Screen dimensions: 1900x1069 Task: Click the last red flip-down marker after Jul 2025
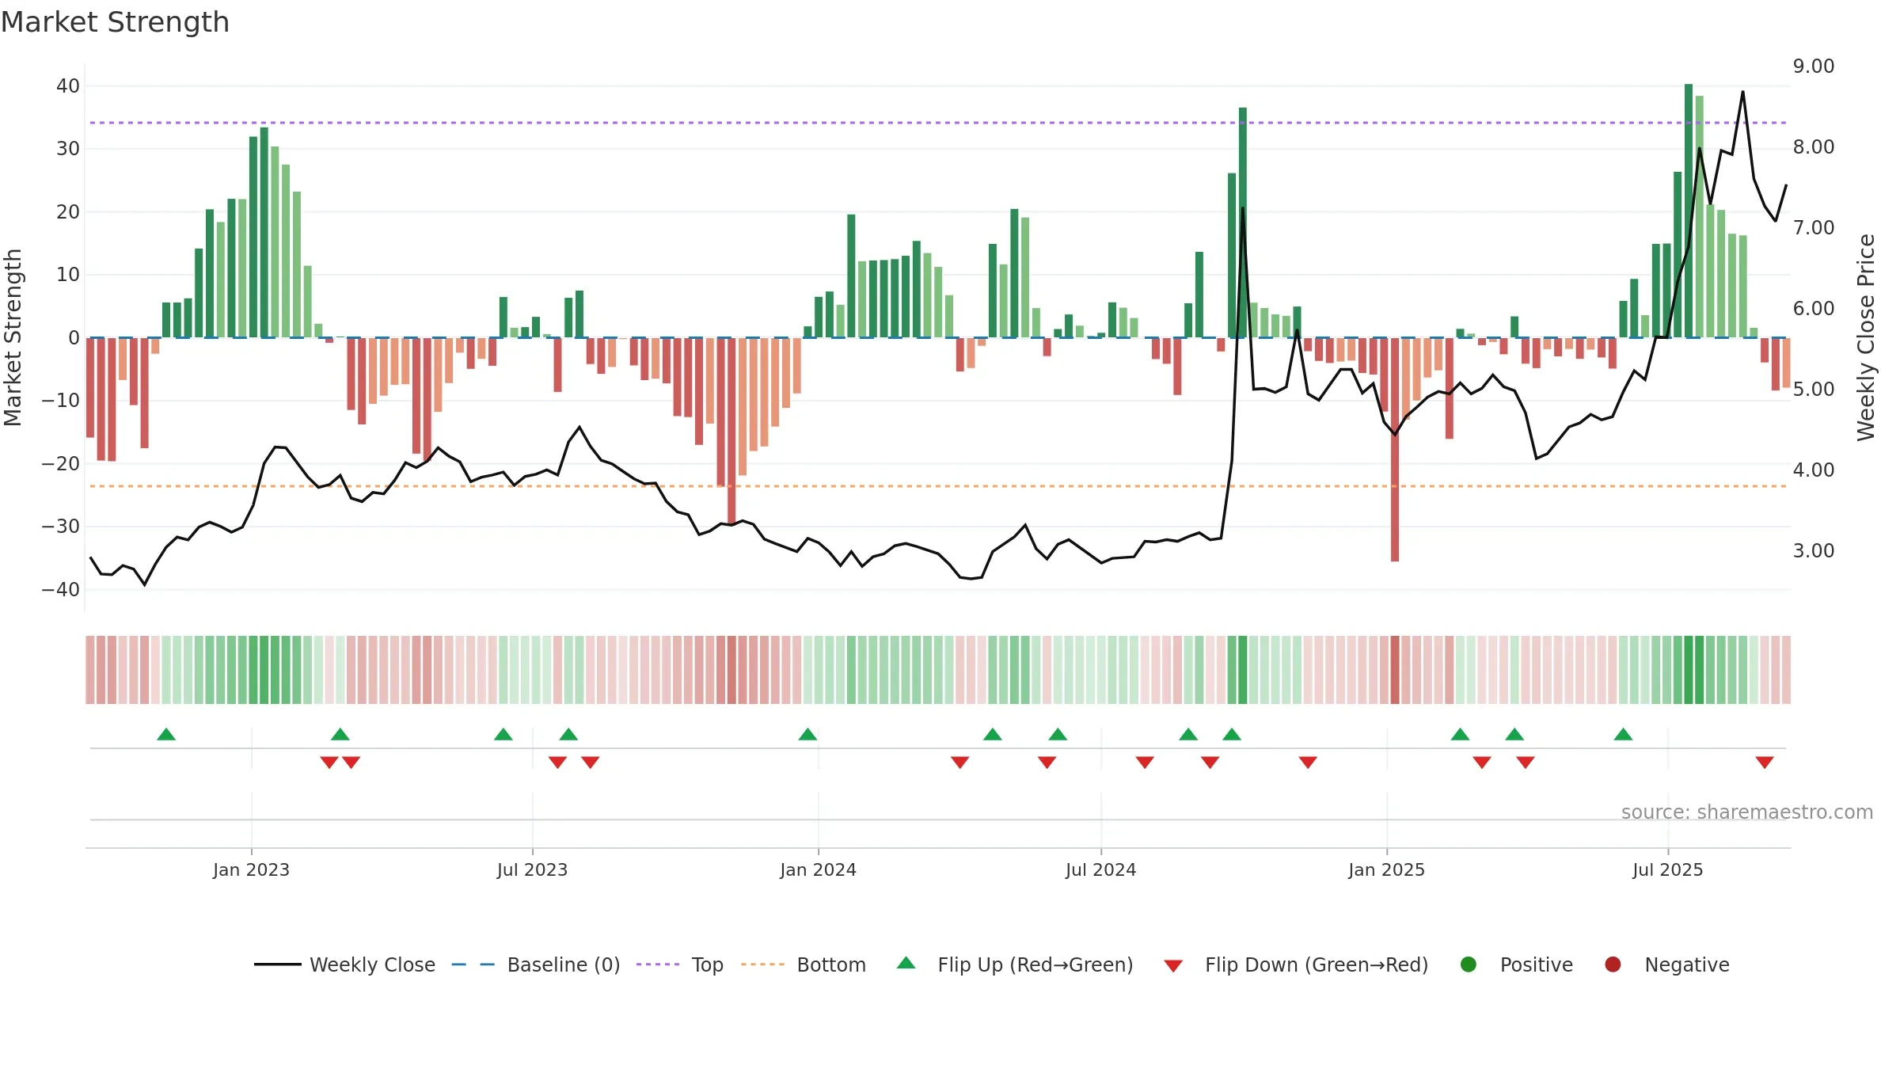(x=1765, y=763)
